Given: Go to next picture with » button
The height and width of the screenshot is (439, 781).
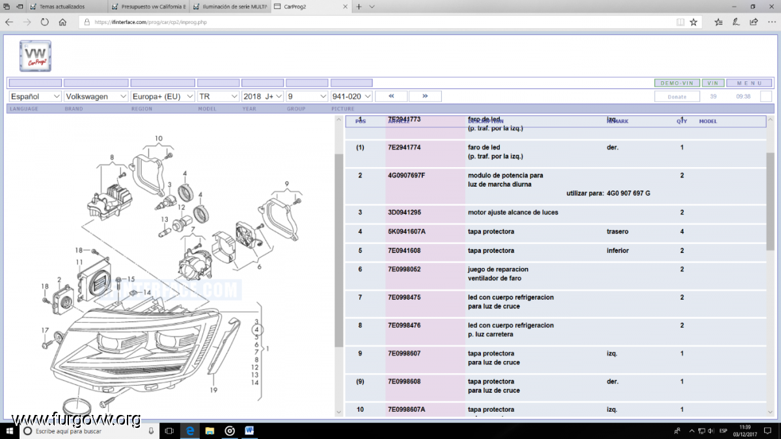Looking at the screenshot, I should pos(425,96).
